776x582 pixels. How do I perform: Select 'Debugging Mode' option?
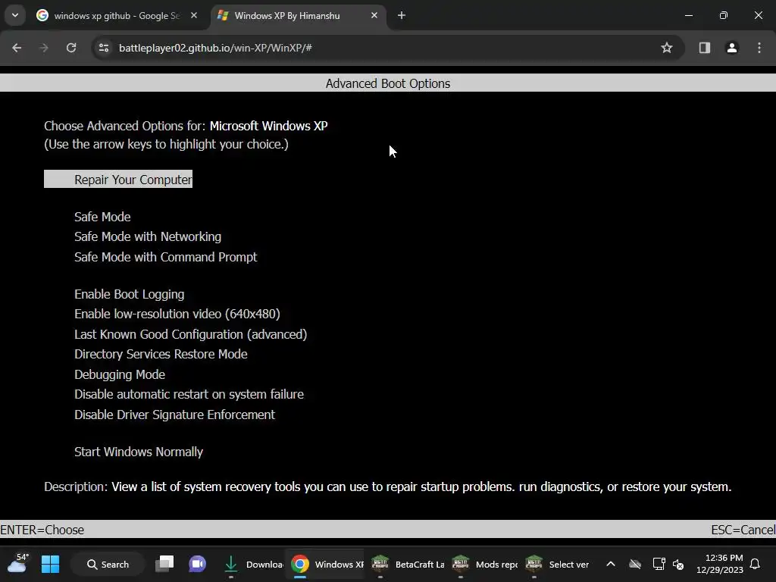point(120,374)
